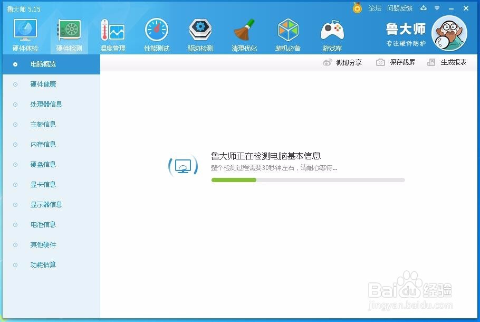Close the 鲁大师 window
The height and width of the screenshot is (322, 480).
466,8
